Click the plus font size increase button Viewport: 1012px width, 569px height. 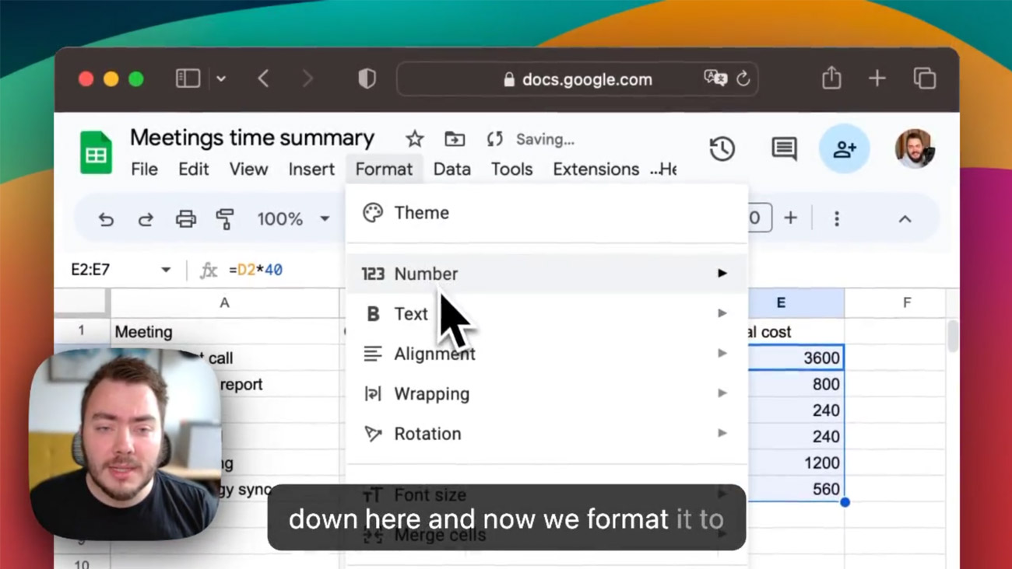791,218
